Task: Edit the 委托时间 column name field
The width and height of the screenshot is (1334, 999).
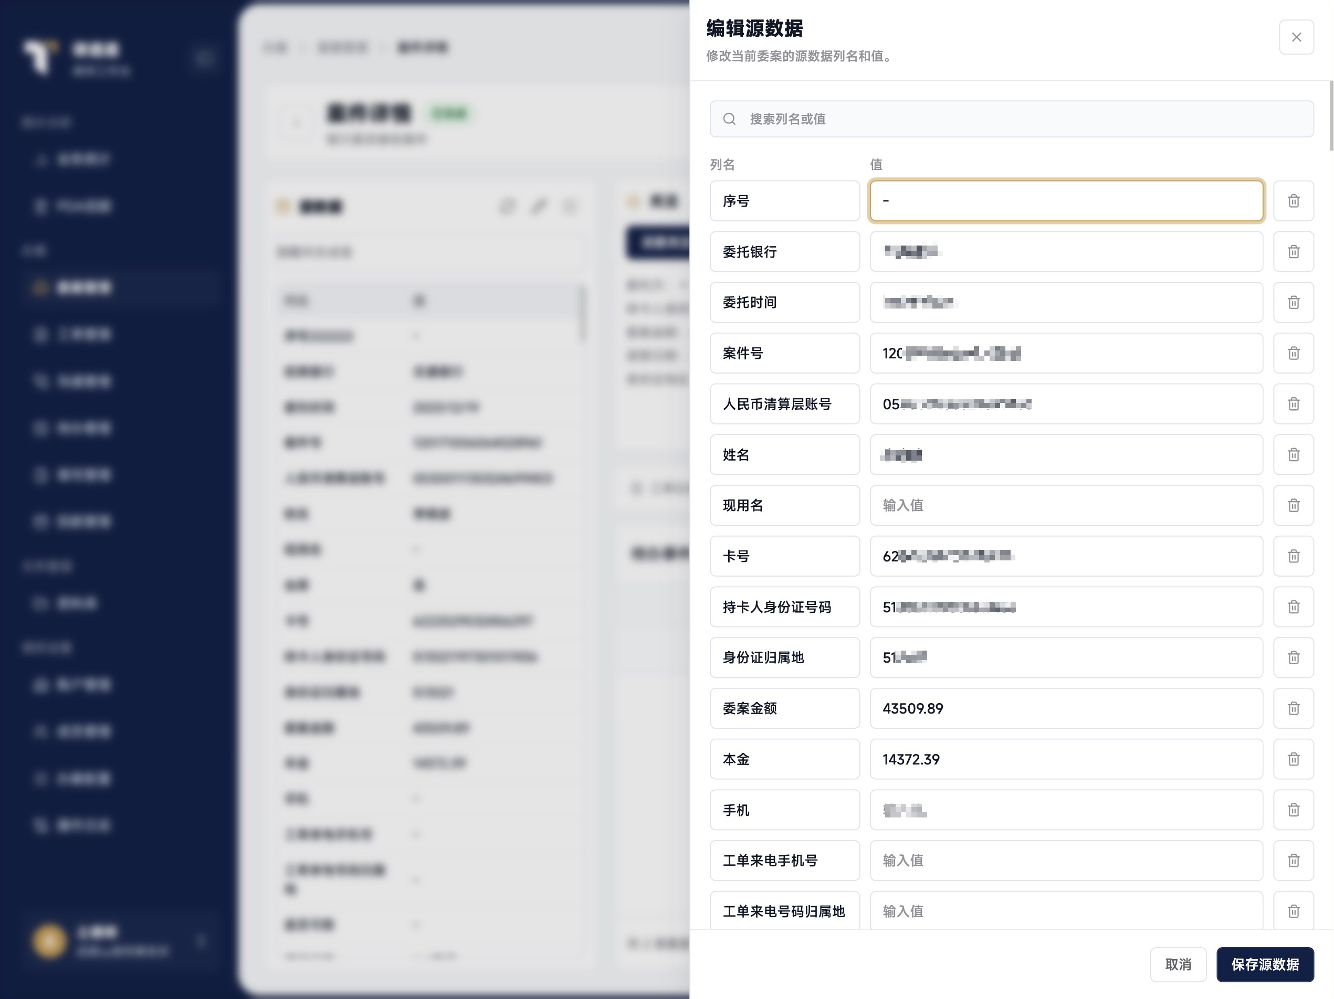Action: [785, 302]
